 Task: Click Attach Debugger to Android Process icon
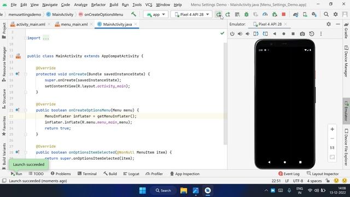pyautogui.click(x=275, y=15)
